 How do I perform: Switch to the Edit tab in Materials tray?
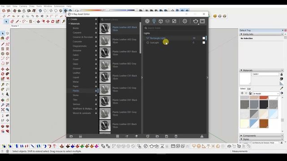(249, 89)
